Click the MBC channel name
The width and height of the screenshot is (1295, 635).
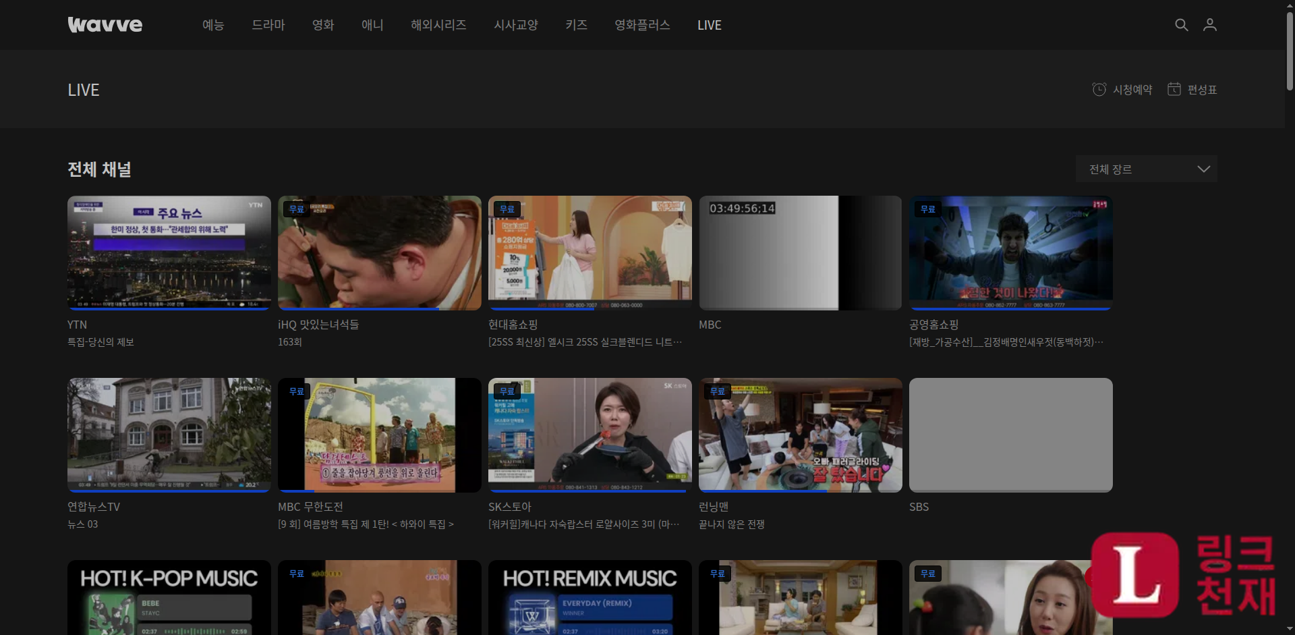[710, 325]
